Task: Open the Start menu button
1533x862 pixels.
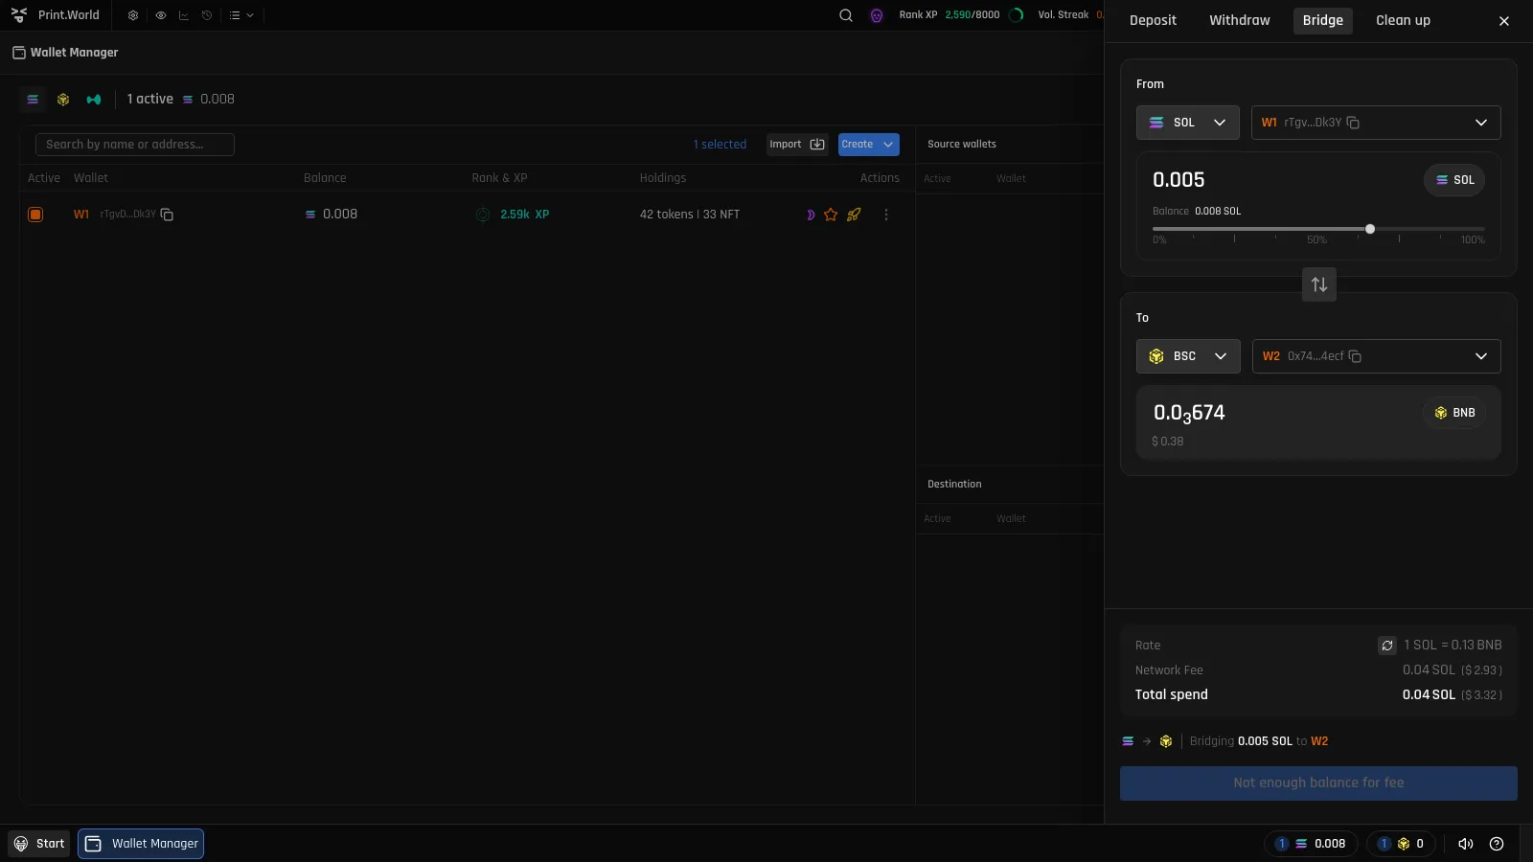Action: tap(39, 844)
